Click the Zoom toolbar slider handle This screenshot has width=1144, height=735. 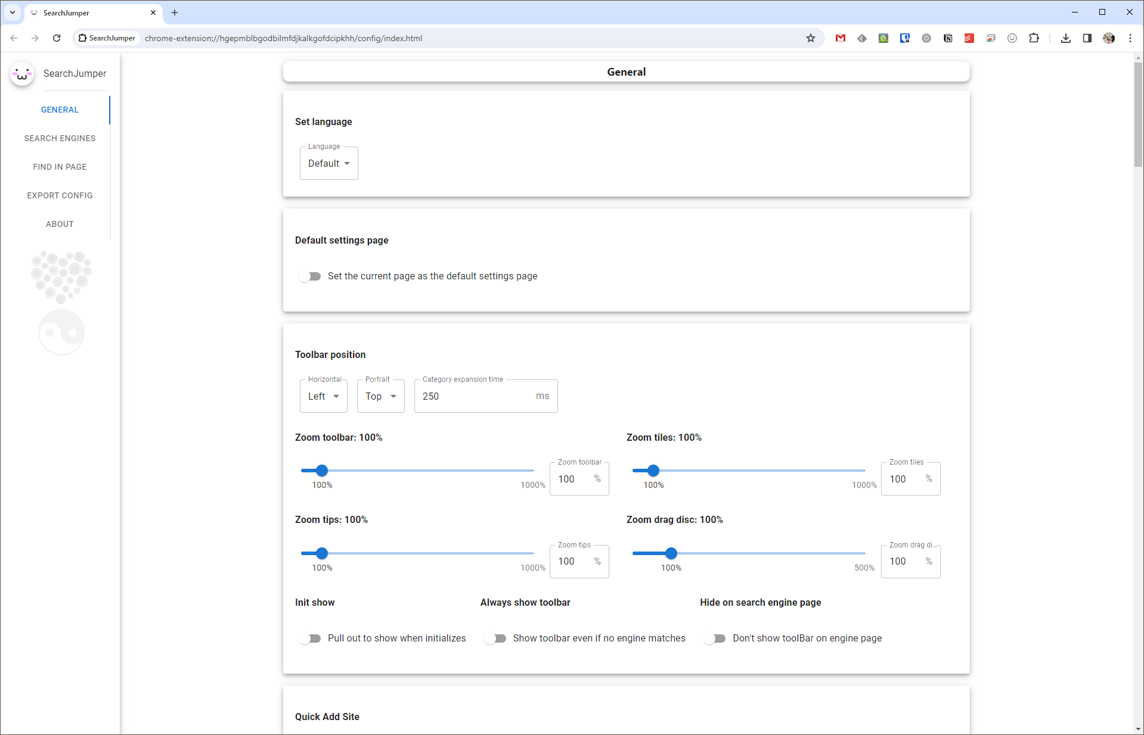[322, 471]
